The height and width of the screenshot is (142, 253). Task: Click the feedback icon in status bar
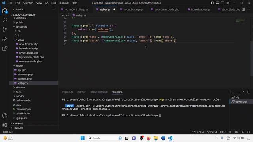click(243, 132)
